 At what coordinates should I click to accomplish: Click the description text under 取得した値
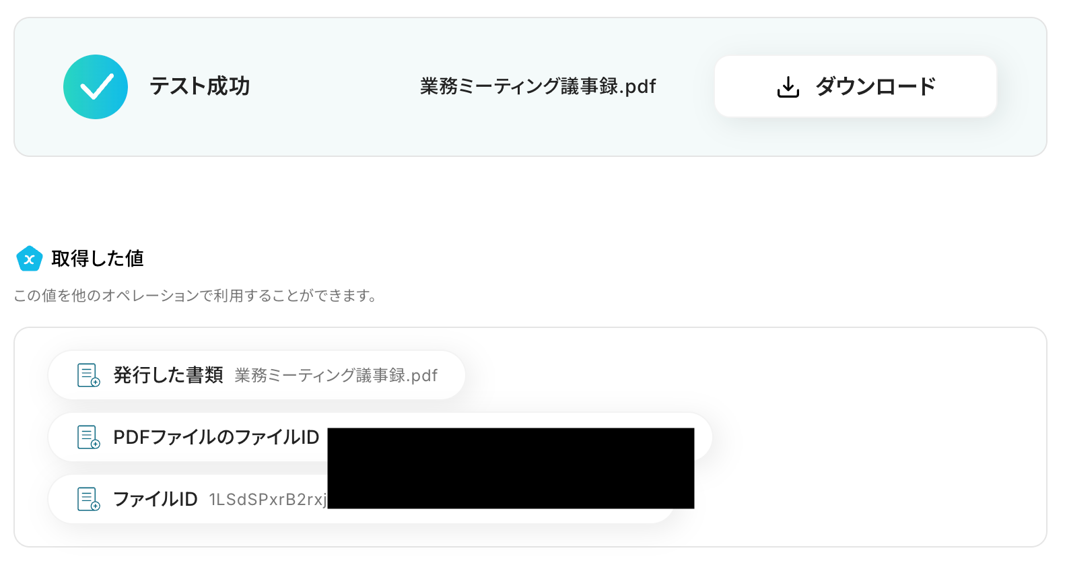click(195, 296)
